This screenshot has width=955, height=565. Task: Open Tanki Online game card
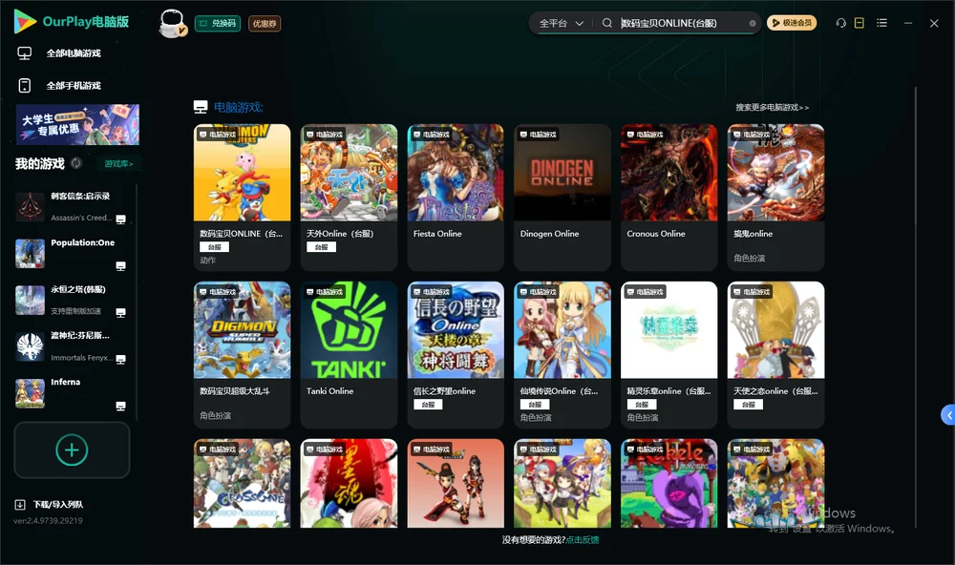point(349,354)
